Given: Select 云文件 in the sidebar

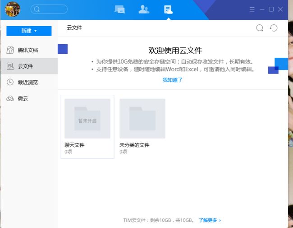Looking at the screenshot, I should [29, 66].
